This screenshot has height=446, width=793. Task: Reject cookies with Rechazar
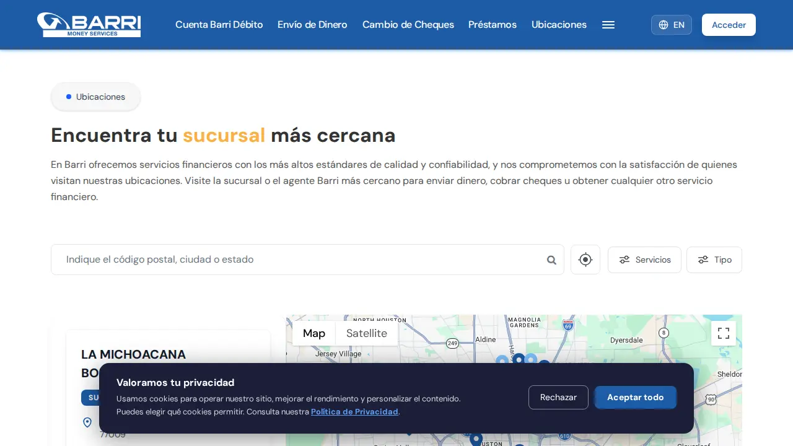coord(558,398)
